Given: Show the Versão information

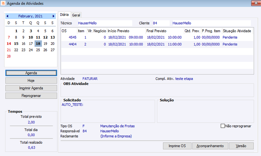Looking at the screenshot, I should tap(241, 146).
